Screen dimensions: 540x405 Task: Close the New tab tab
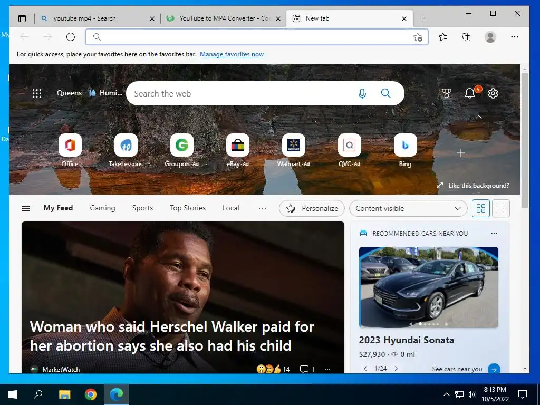click(x=404, y=18)
